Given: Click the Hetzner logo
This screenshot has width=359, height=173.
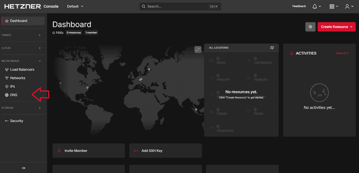Looking at the screenshot, I should (22, 6).
